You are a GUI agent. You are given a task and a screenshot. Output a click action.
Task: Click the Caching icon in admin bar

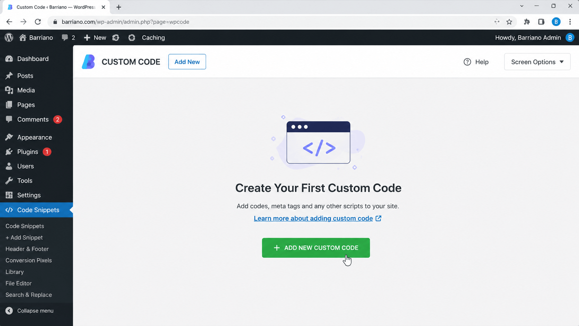(132, 37)
